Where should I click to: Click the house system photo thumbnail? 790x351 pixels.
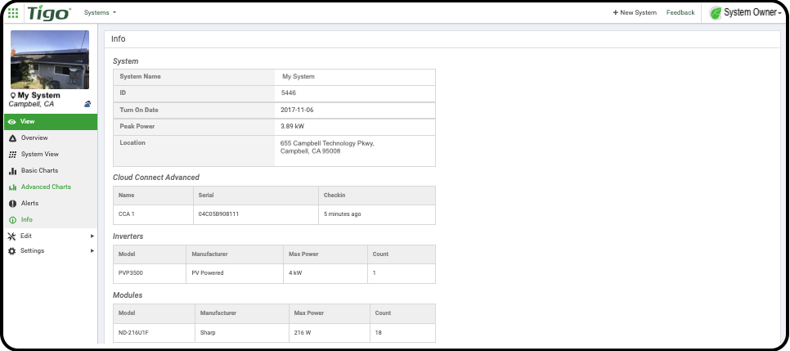[x=50, y=60]
